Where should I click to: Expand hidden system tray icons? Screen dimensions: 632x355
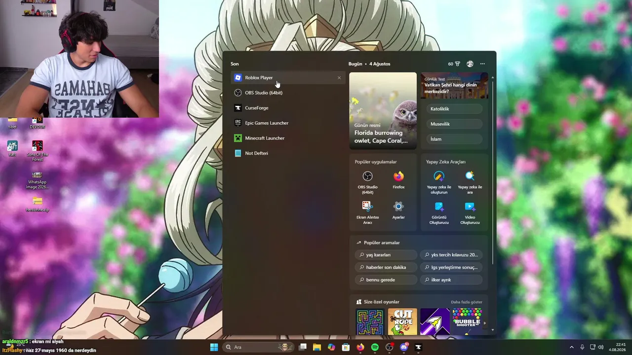572,347
